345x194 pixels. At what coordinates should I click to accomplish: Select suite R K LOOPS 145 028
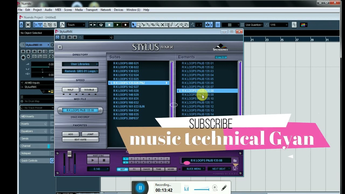coord(126,91)
